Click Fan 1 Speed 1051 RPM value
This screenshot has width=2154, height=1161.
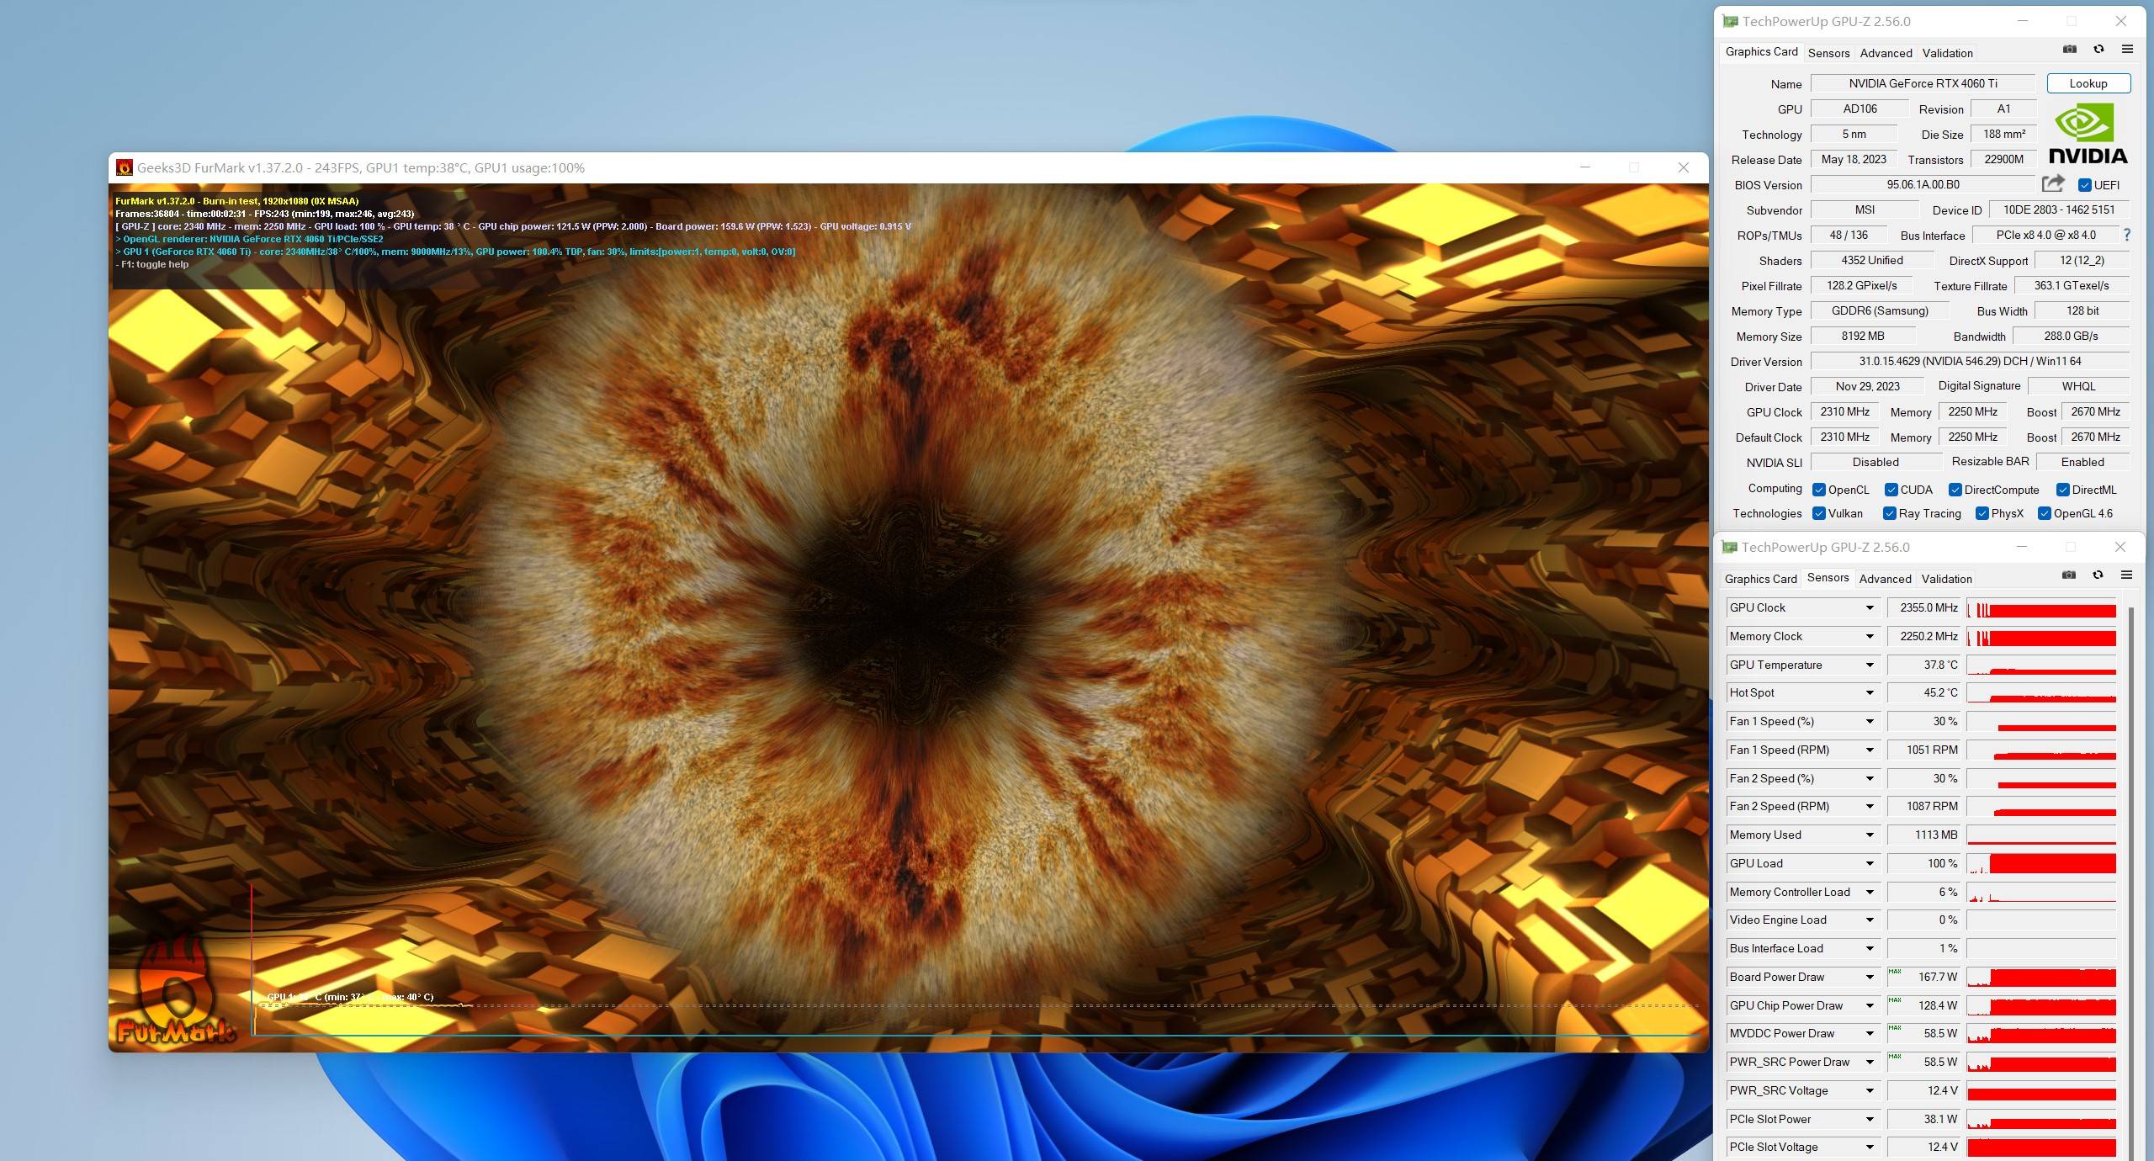click(1924, 750)
